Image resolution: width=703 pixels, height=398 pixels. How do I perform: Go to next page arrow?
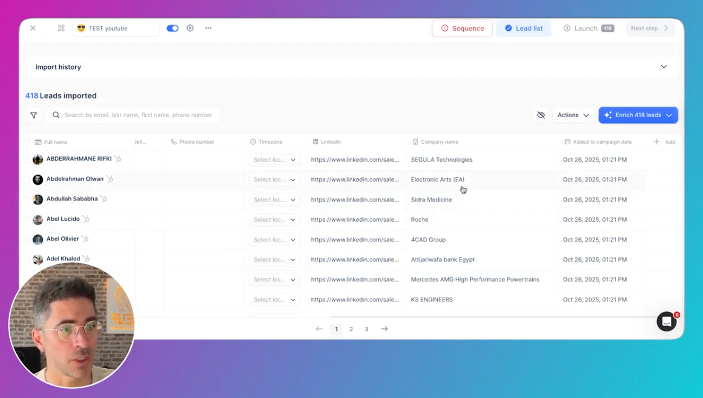(x=384, y=329)
